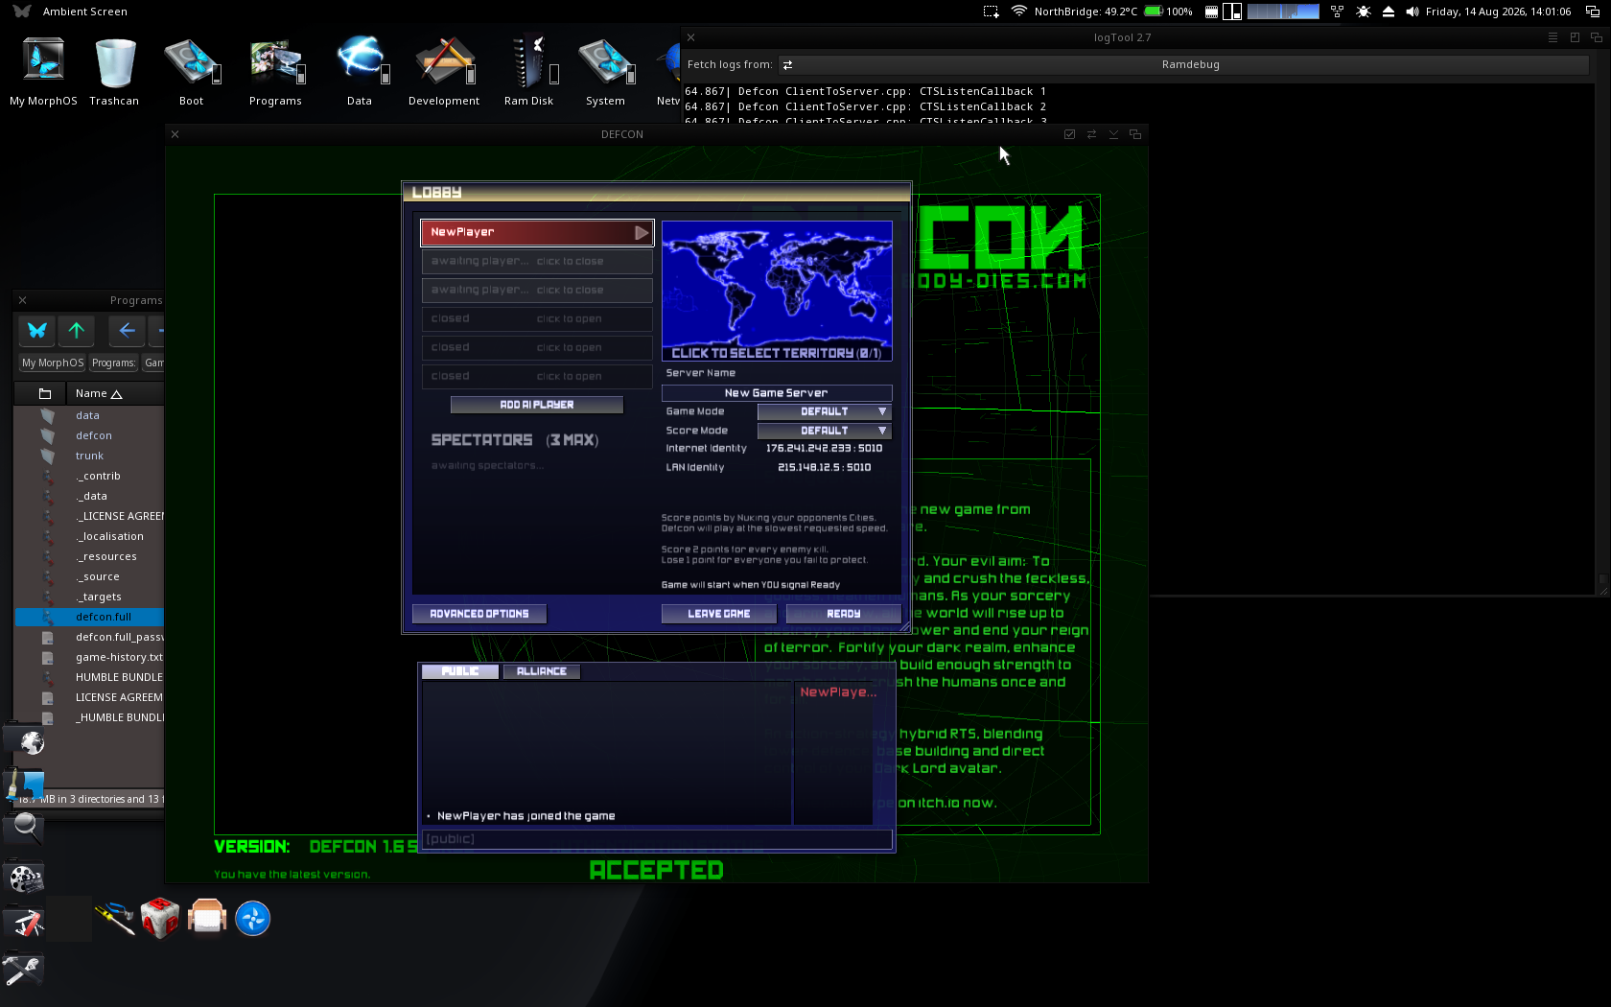Sort file list by Name column
This screenshot has height=1007, width=1611.
click(99, 393)
